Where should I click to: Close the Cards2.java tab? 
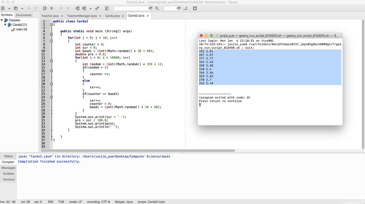148,16
